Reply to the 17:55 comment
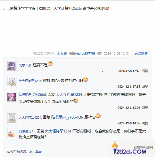The width and height of the screenshot is (155, 157). pos(145,87)
